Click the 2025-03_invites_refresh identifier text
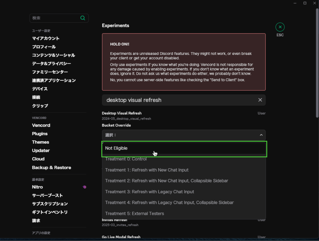319x241 pixels. (120, 225)
